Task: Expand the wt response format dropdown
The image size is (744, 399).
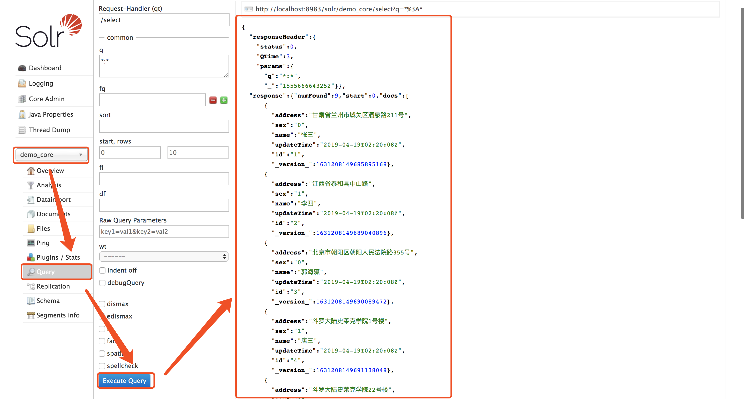Action: (x=164, y=257)
